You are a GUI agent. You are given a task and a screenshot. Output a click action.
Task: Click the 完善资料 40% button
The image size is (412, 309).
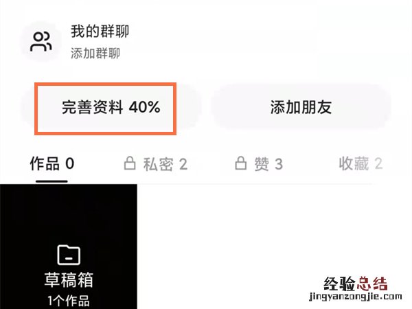(111, 108)
